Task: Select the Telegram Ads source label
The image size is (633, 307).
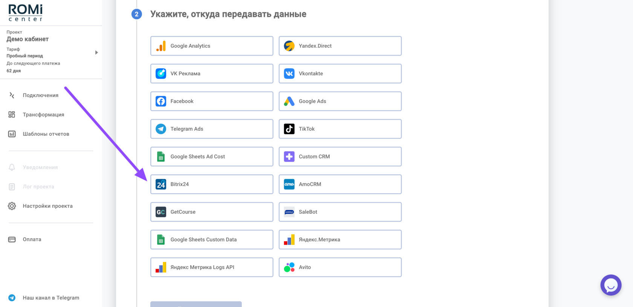Action: tap(187, 129)
